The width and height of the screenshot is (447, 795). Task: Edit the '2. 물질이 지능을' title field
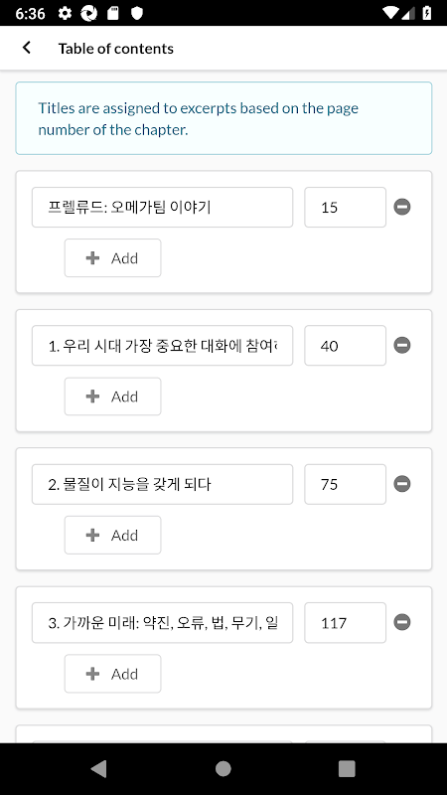tap(162, 484)
